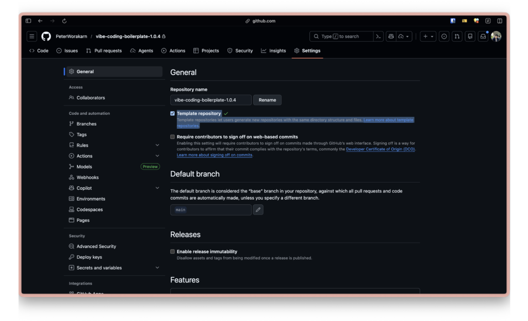Click the repository name input field
Viewport: 528px width, 321px height.
click(210, 100)
